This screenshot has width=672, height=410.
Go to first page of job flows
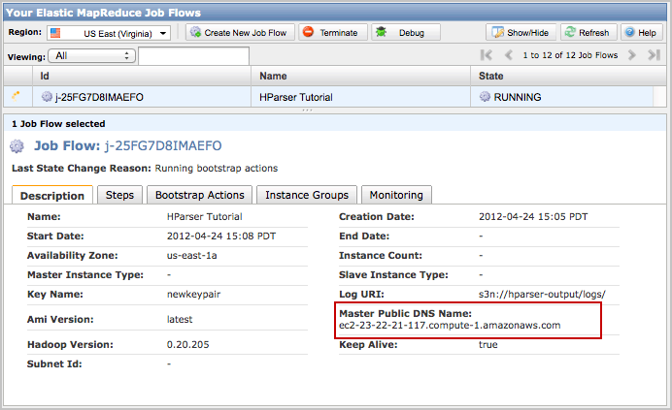(486, 55)
